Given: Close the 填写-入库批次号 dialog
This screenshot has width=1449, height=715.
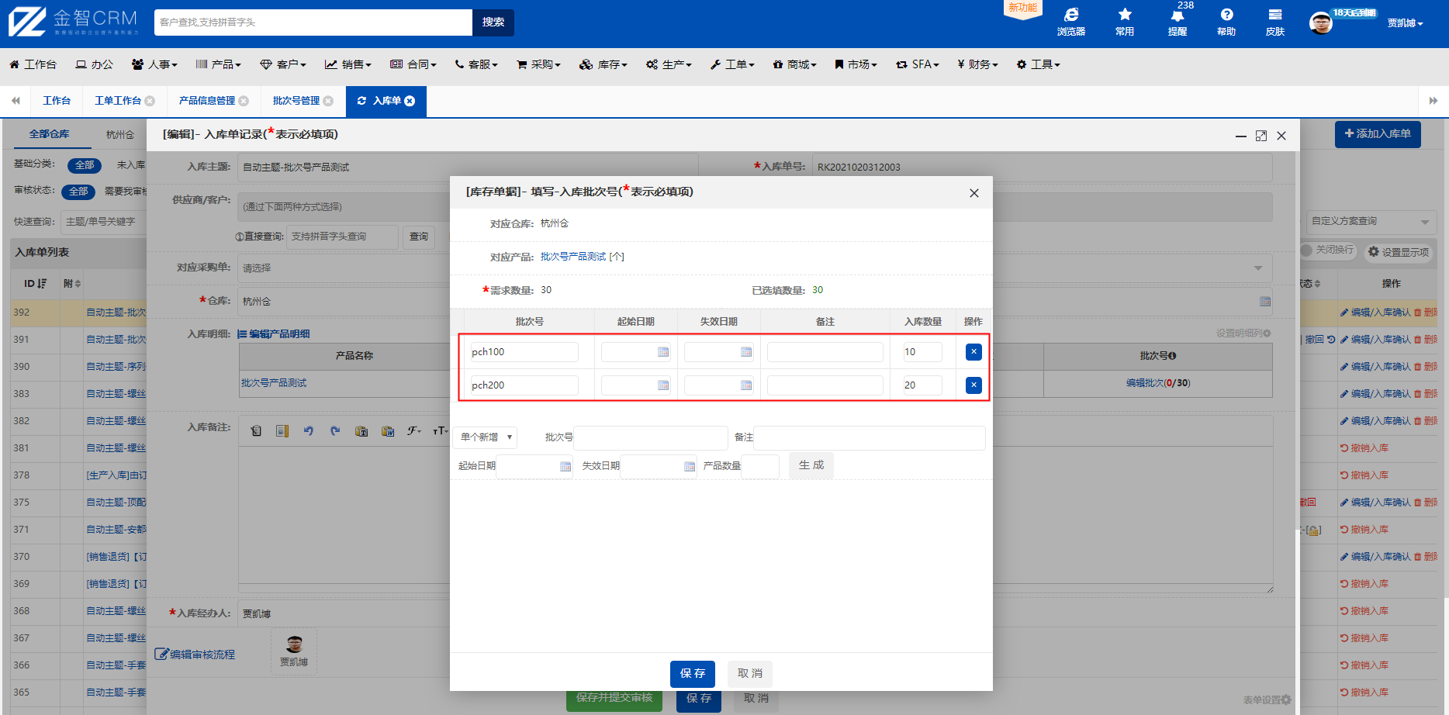Looking at the screenshot, I should tap(974, 193).
